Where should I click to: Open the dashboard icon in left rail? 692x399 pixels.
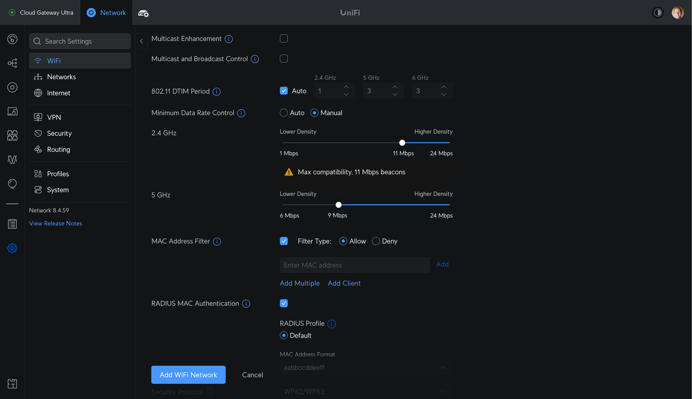click(x=12, y=39)
